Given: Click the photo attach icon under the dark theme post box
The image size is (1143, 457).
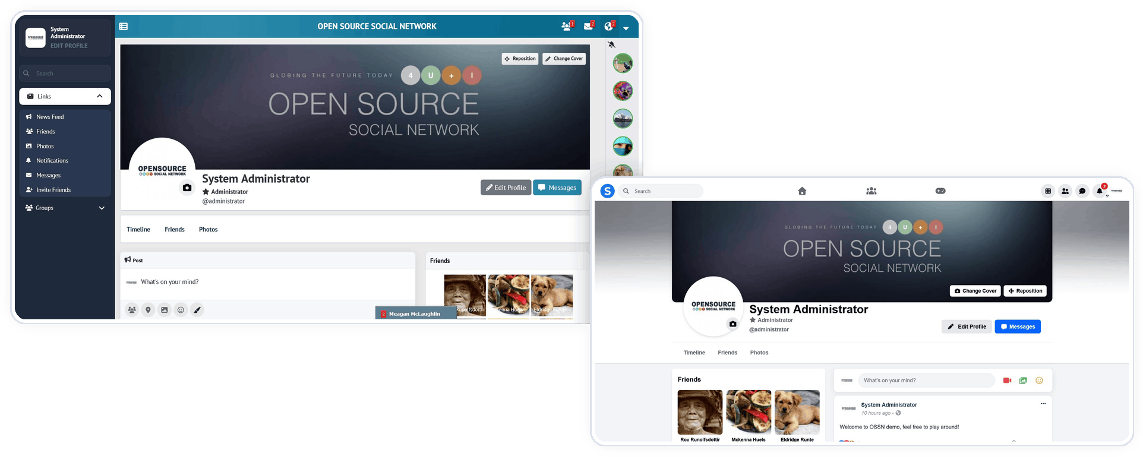Looking at the screenshot, I should (x=165, y=310).
